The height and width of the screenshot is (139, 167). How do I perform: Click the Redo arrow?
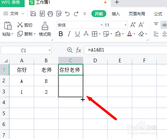pyautogui.click(x=76, y=14)
